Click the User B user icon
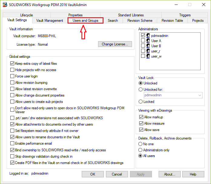The width and height of the screenshot is (211, 184). tap(148, 46)
